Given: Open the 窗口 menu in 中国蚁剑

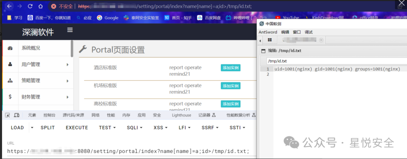Looking at the screenshot, I should pyautogui.click(x=297, y=32).
